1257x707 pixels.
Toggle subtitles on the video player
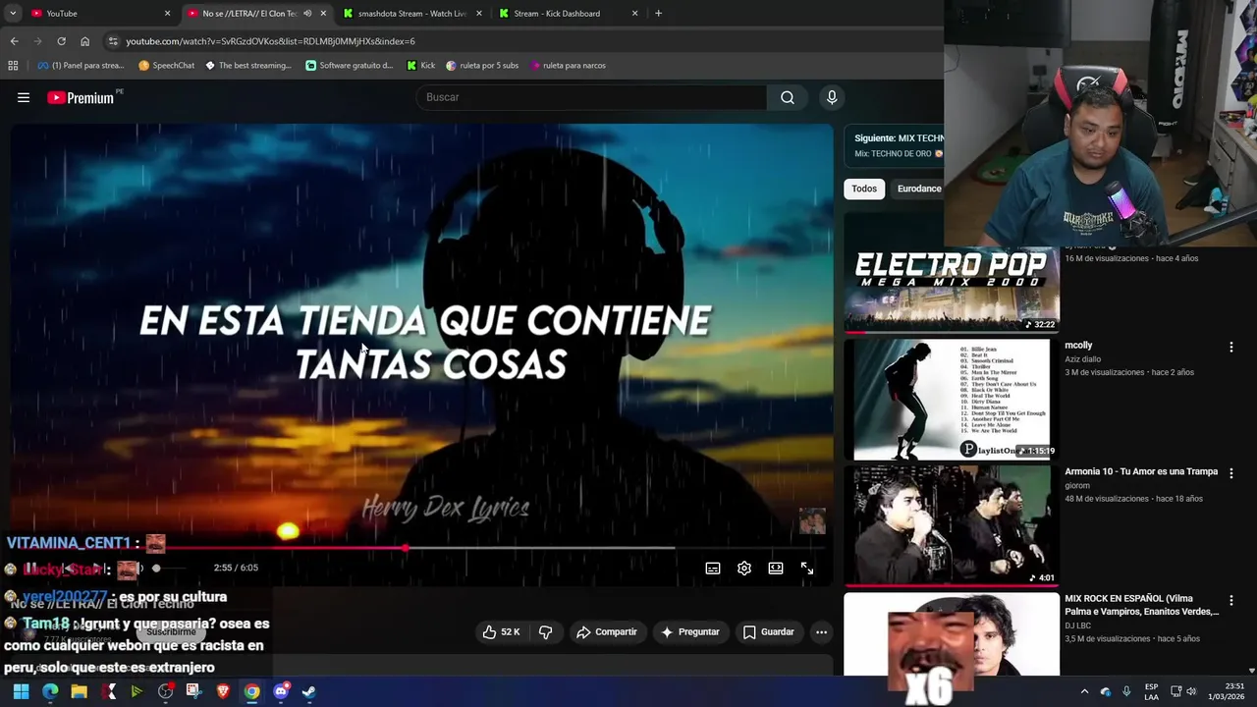tap(713, 569)
